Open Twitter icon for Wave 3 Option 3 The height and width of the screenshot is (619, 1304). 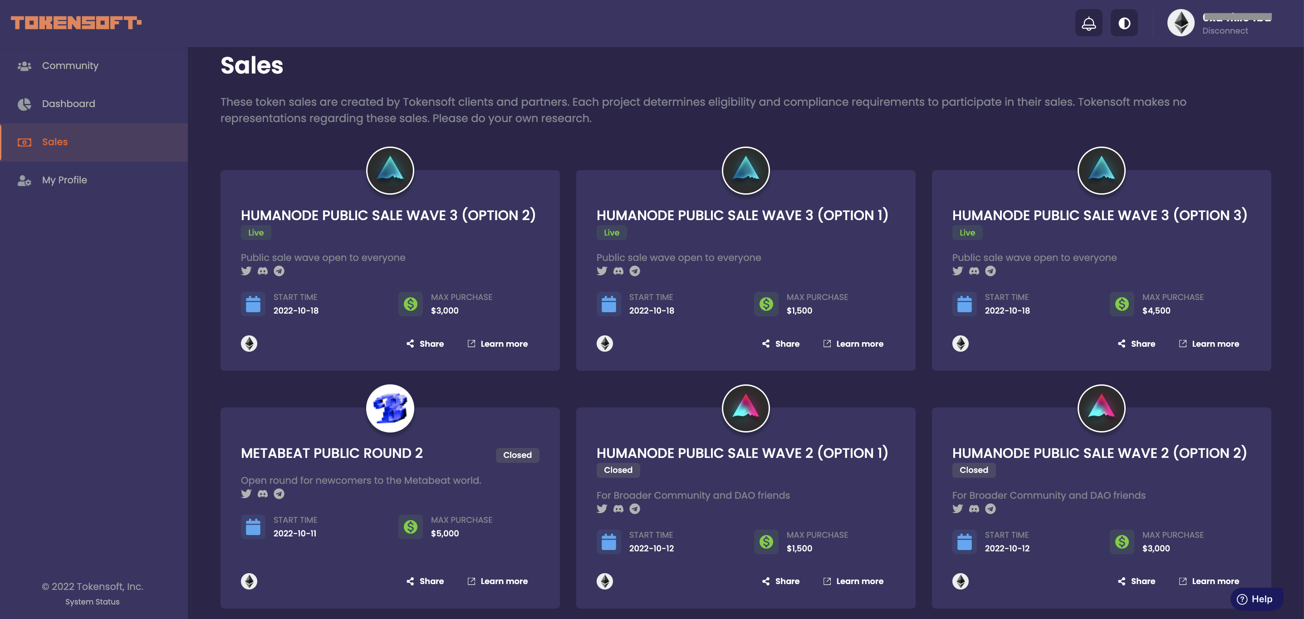958,271
